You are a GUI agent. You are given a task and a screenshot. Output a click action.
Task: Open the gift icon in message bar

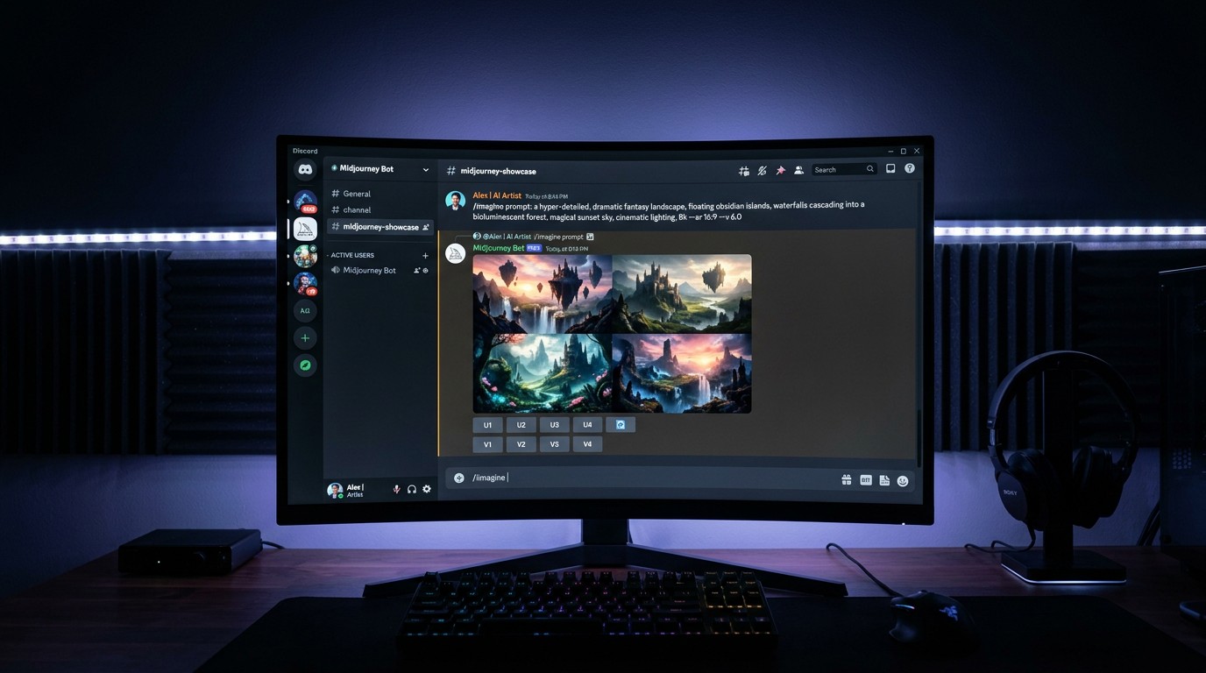click(847, 480)
